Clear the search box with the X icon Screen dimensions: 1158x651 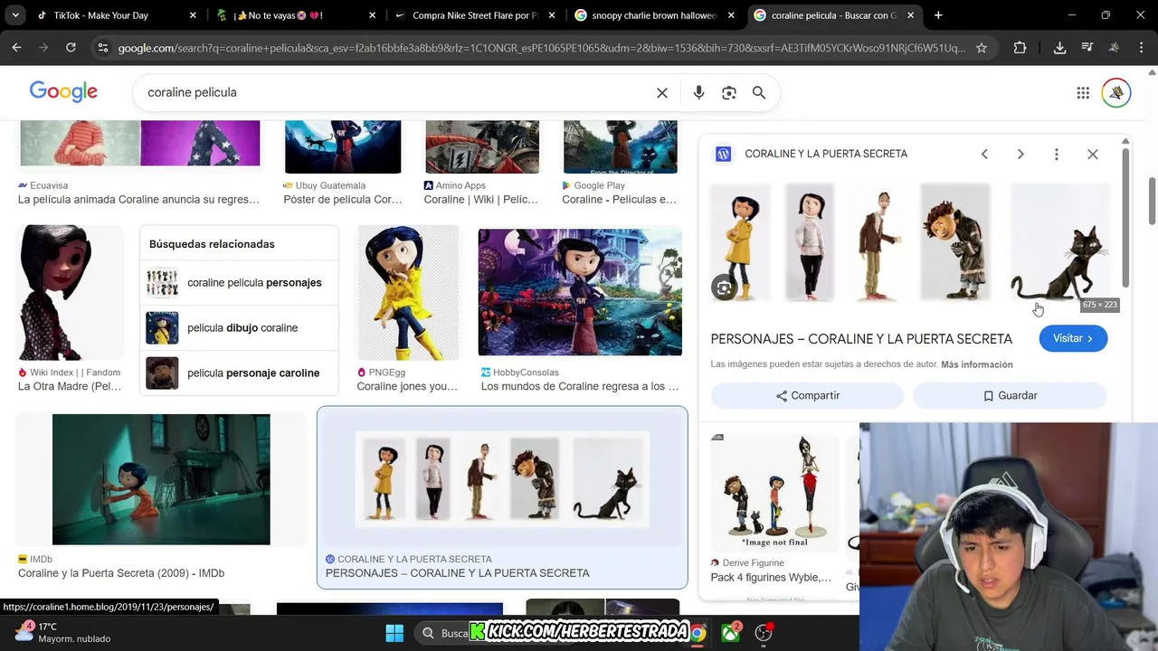click(662, 92)
